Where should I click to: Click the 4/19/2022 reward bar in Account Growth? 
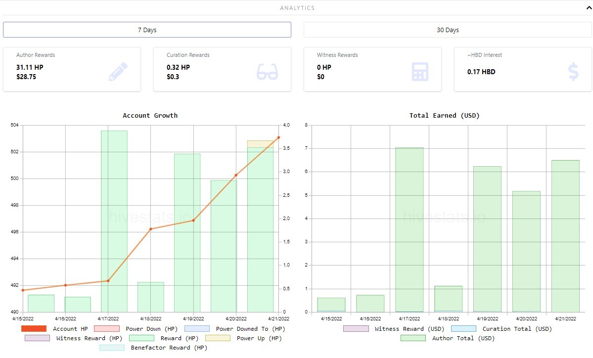click(187, 233)
